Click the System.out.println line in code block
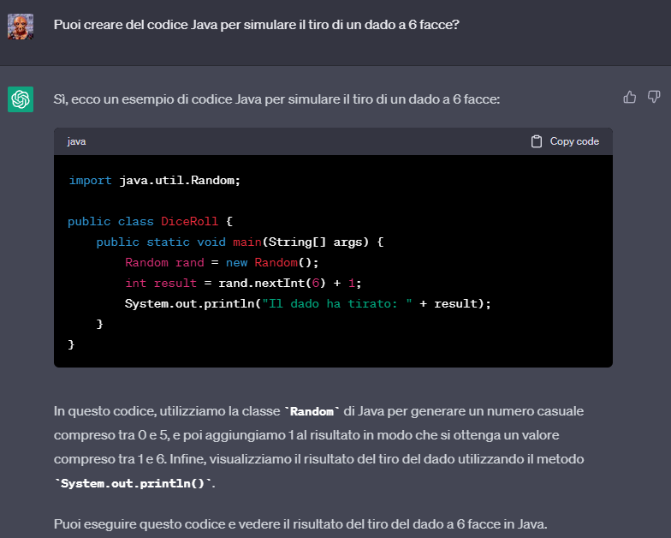 coord(308,303)
